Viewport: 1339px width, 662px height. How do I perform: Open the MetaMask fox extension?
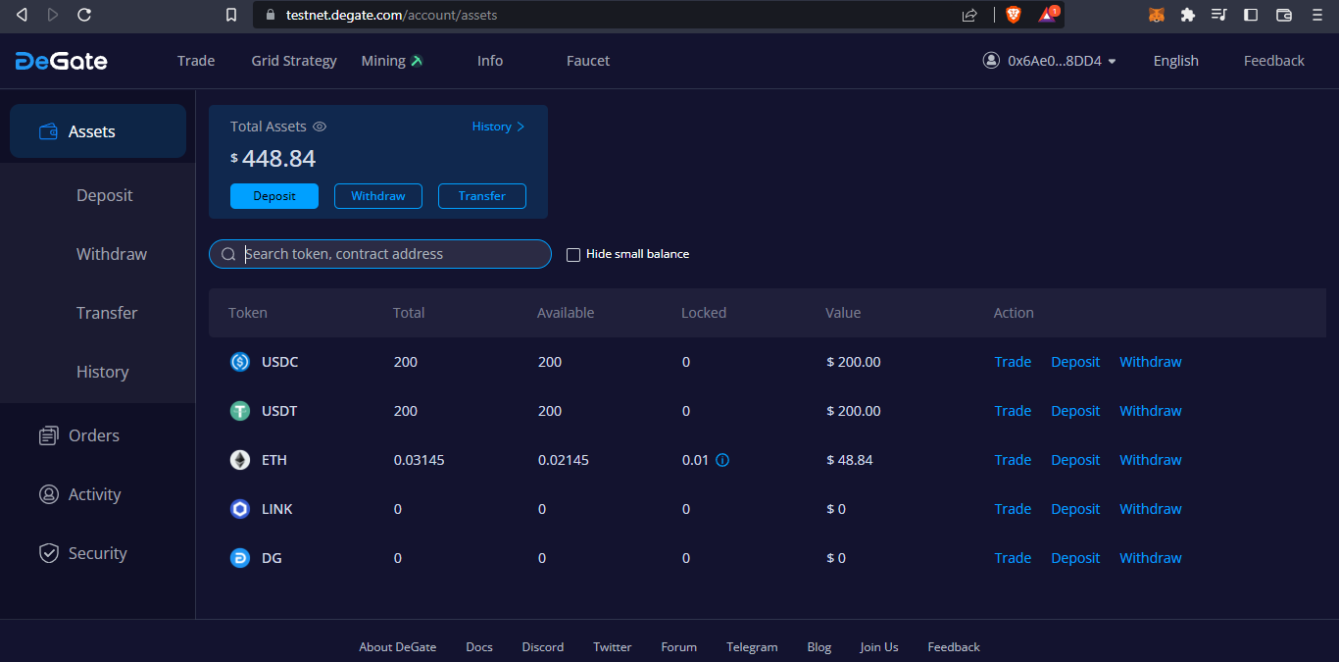[1157, 15]
